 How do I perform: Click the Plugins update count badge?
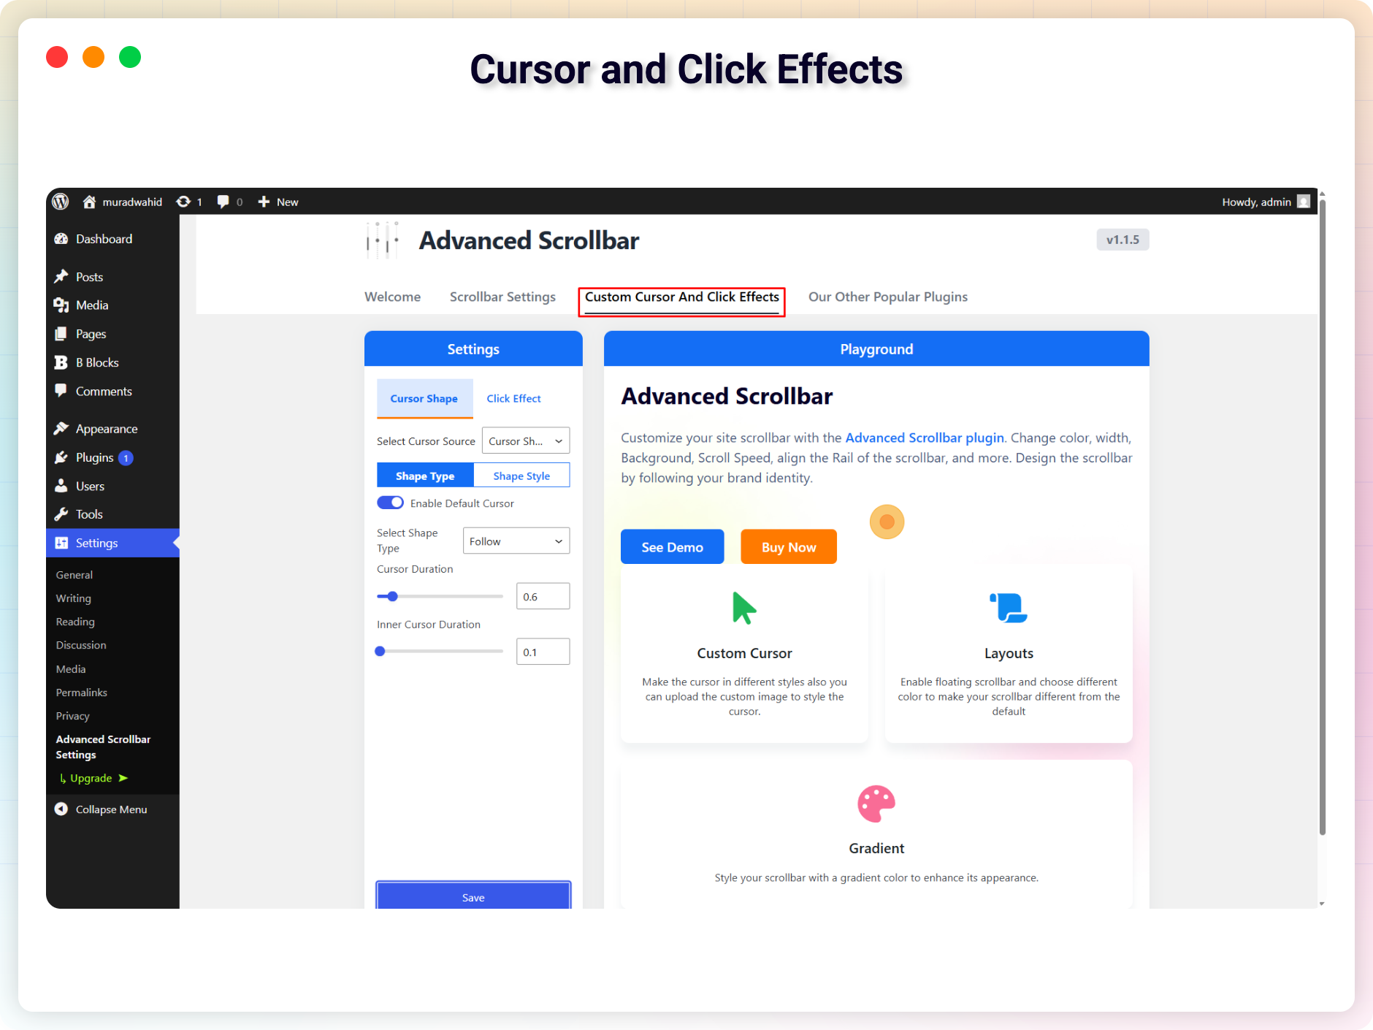click(126, 458)
